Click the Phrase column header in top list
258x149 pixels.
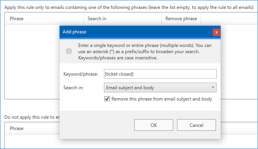click(45, 19)
